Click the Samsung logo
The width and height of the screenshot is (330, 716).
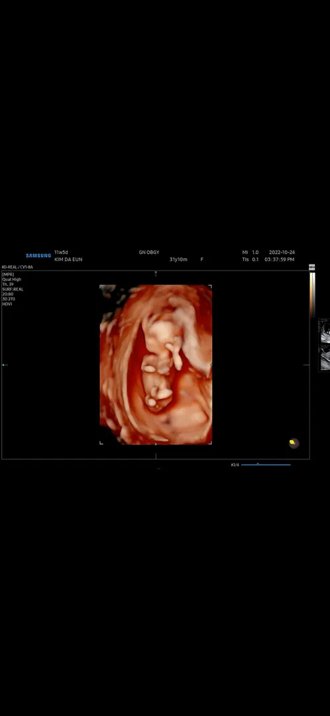38,256
